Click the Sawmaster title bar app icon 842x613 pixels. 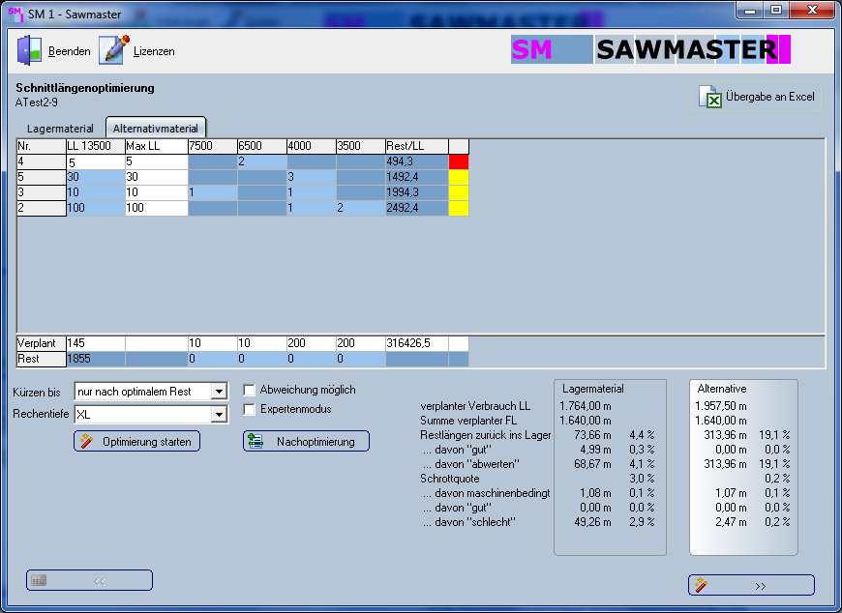click(15, 14)
